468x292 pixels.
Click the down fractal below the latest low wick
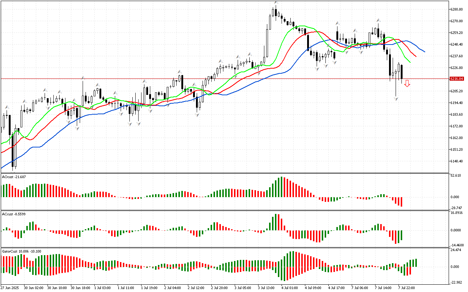click(x=396, y=99)
